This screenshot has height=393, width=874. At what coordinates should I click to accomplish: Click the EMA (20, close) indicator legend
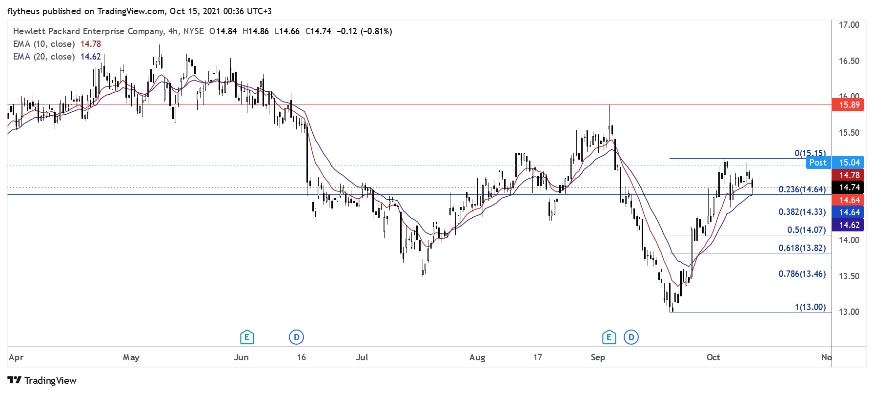44,57
